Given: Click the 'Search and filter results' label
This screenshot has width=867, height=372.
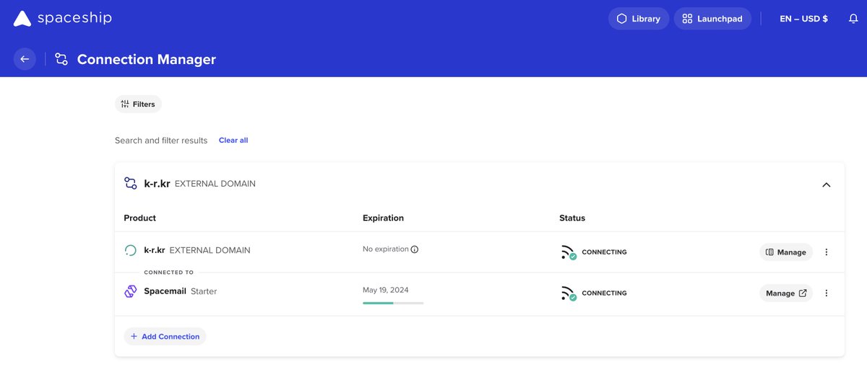Looking at the screenshot, I should (x=161, y=141).
